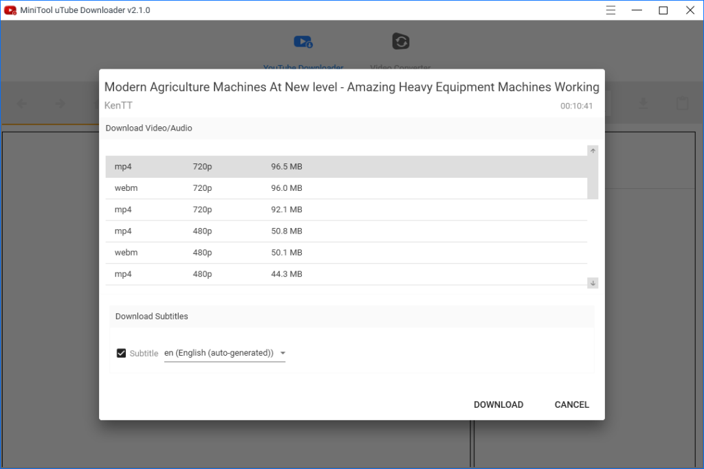Select the webm 720p 96.0 MB format

pyautogui.click(x=346, y=188)
